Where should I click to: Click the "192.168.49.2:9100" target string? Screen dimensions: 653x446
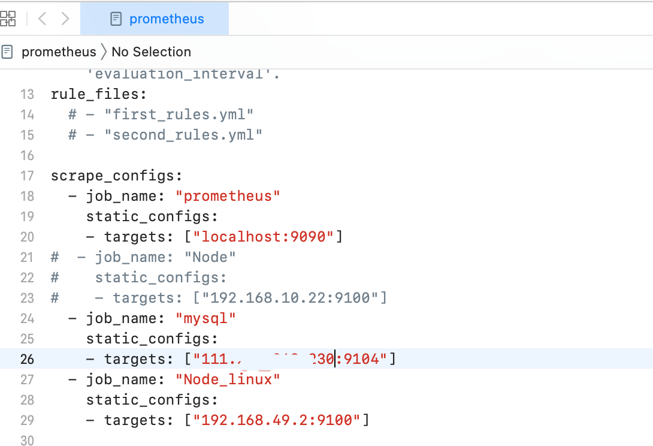coord(277,420)
